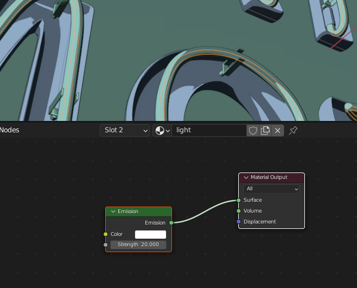Click the purple Displacement input socket
Viewport: 357px width, 288px height.
click(x=239, y=222)
